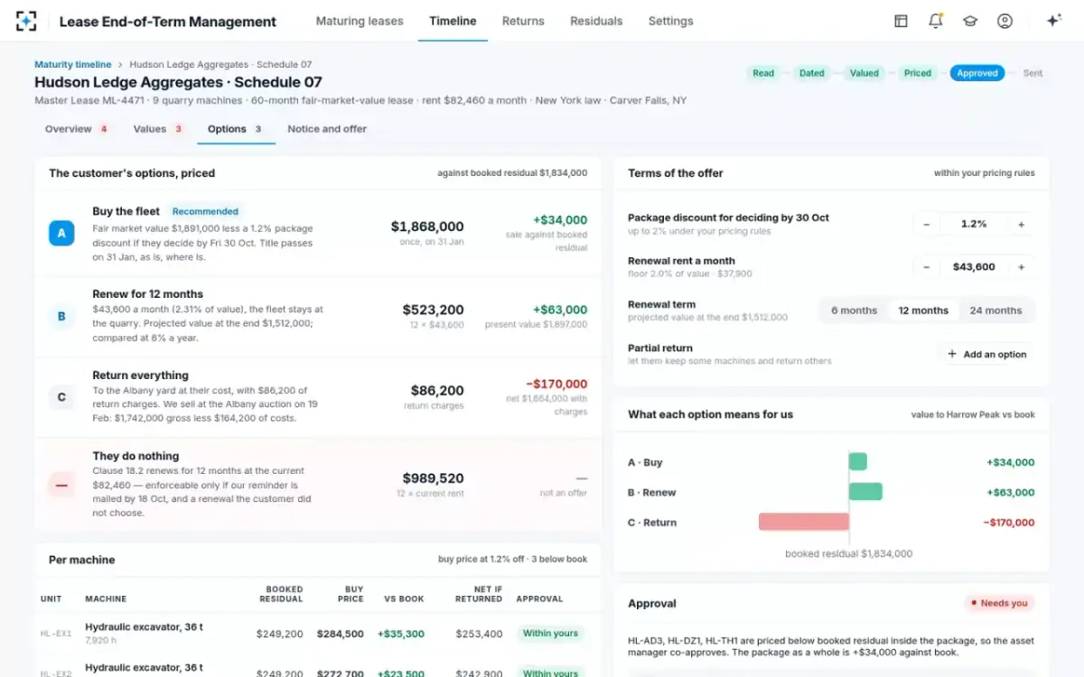This screenshot has width=1084, height=677.
Task: Click the Net If Returned column header
Action: 479,594
